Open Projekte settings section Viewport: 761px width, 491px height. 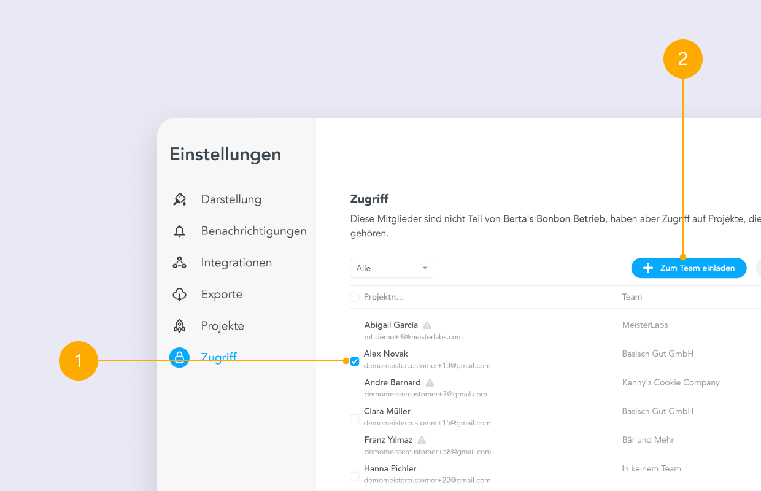click(x=223, y=326)
